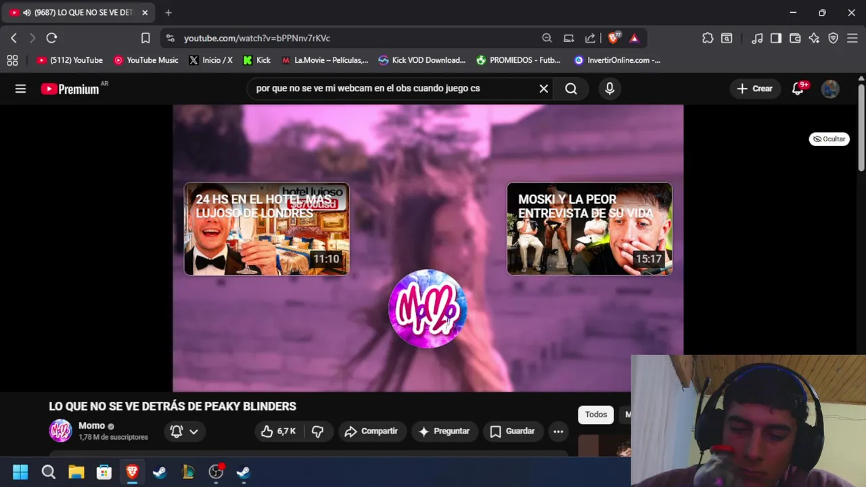Click the Momo channel logo on end screen

(428, 308)
